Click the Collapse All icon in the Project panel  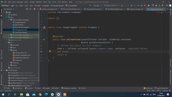click(30, 9)
